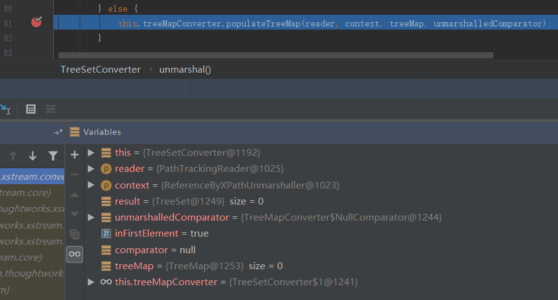Select the treeMap variable row
Viewport: 558px width, 300px height.
pyautogui.click(x=185, y=266)
